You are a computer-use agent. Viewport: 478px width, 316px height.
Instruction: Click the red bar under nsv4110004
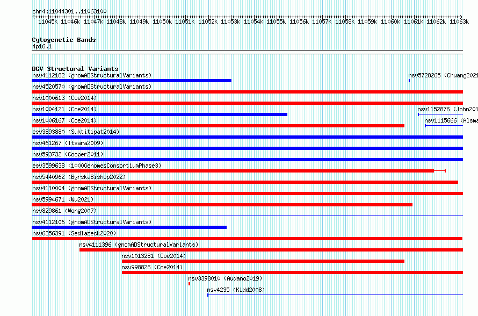(247, 193)
